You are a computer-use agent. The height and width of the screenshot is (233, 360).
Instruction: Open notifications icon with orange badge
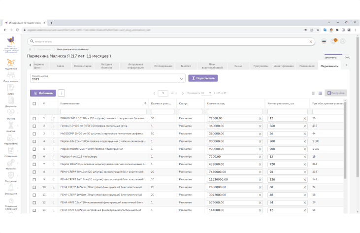point(333,41)
